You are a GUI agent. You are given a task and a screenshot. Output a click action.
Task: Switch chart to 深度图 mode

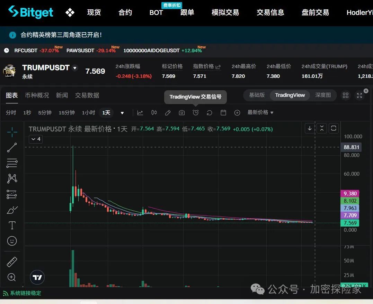tap(323, 95)
